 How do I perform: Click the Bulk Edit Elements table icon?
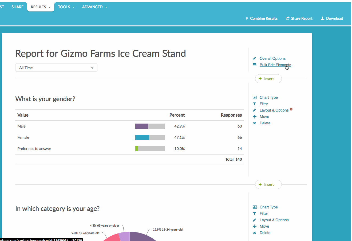pos(254,65)
